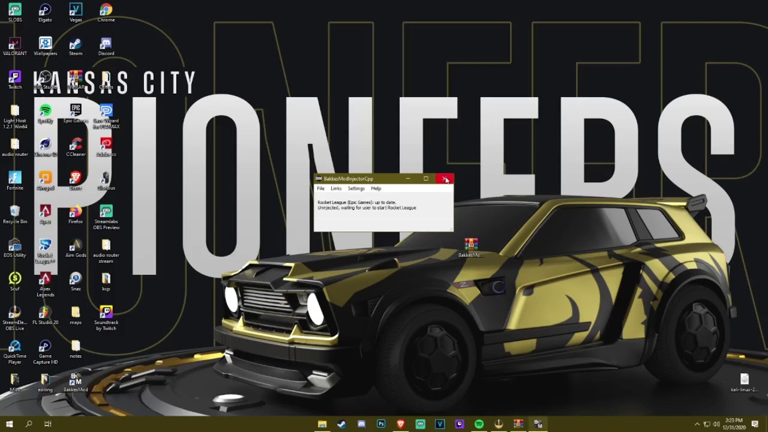Image resolution: width=768 pixels, height=432 pixels.
Task: Select the maps folder on desktop
Action: (x=76, y=315)
